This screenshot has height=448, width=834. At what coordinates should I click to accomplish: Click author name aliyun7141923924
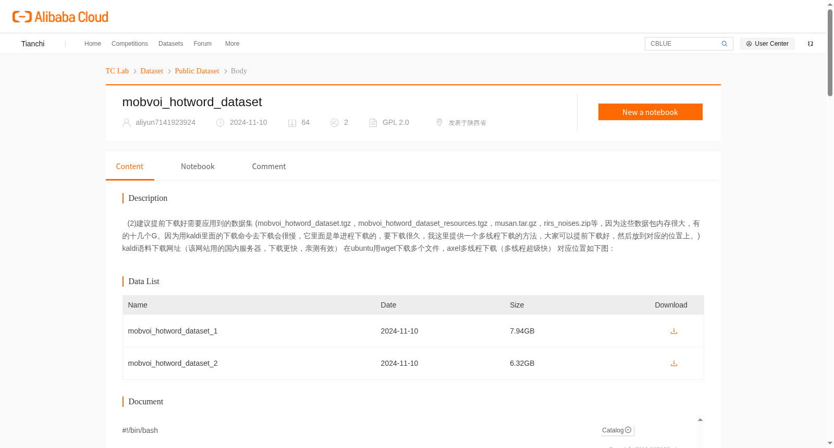[x=166, y=122]
